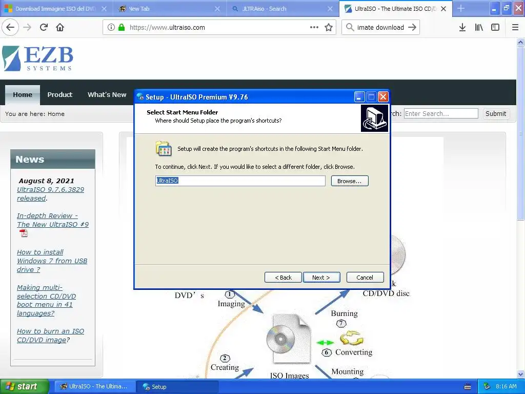The height and width of the screenshot is (394, 525).
Task: Click the ISO image disc graphic
Action: [289, 339]
